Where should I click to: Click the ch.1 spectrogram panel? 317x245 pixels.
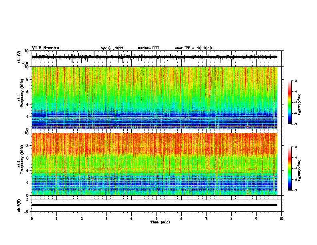pos(154,98)
